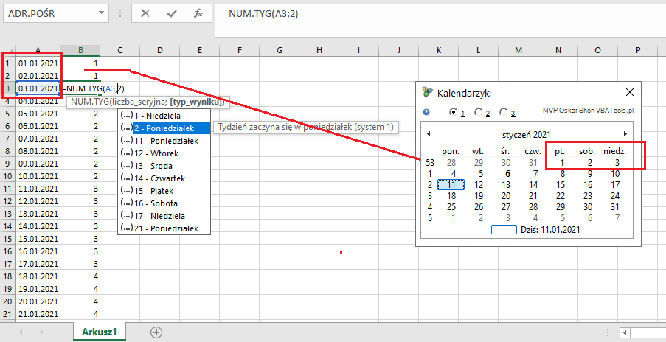Viewport: 666px width, 342px height.
Task: Choose radio option 2 in Kalendarzyk
Action: pyautogui.click(x=478, y=112)
